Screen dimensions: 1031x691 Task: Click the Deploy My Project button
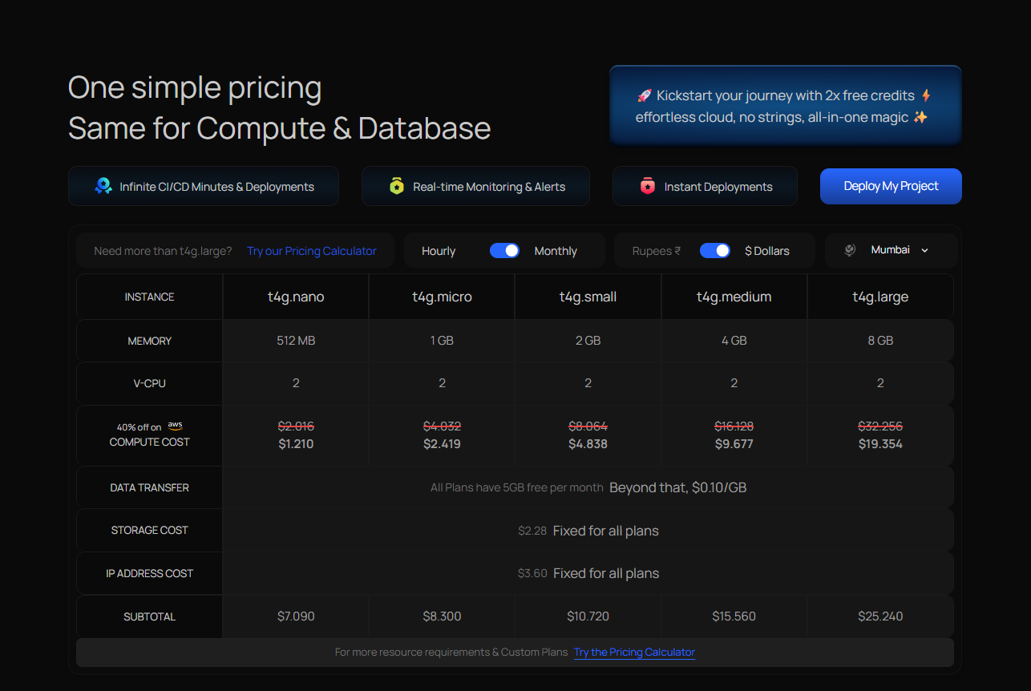tap(891, 186)
